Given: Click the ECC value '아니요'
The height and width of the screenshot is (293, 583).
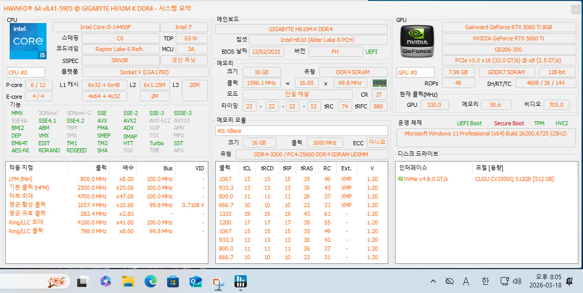Looking at the screenshot, I should 378,142.
